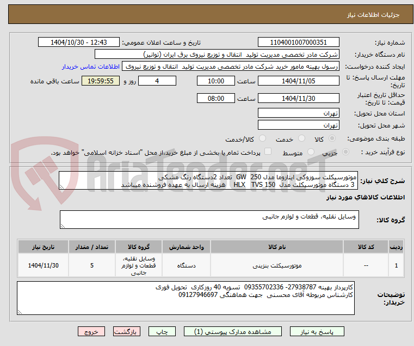Click the resize handle of شرح کلی نیاز box
Viewport: 414px width, 346px height.
(x=61, y=187)
